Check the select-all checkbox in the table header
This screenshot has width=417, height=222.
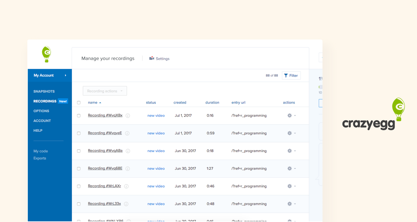pyautogui.click(x=79, y=103)
